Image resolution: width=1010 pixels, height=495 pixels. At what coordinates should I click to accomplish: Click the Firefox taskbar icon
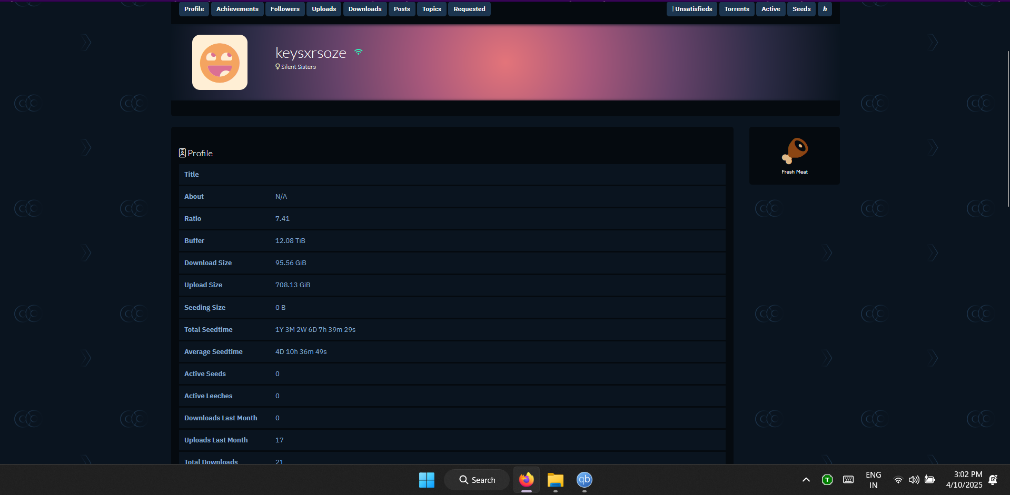pos(526,480)
